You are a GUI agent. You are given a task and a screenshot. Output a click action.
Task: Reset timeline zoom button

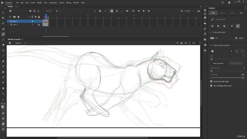(182, 11)
